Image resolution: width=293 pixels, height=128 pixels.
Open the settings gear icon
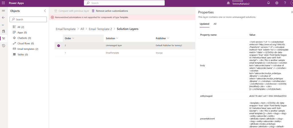pos(277,3)
